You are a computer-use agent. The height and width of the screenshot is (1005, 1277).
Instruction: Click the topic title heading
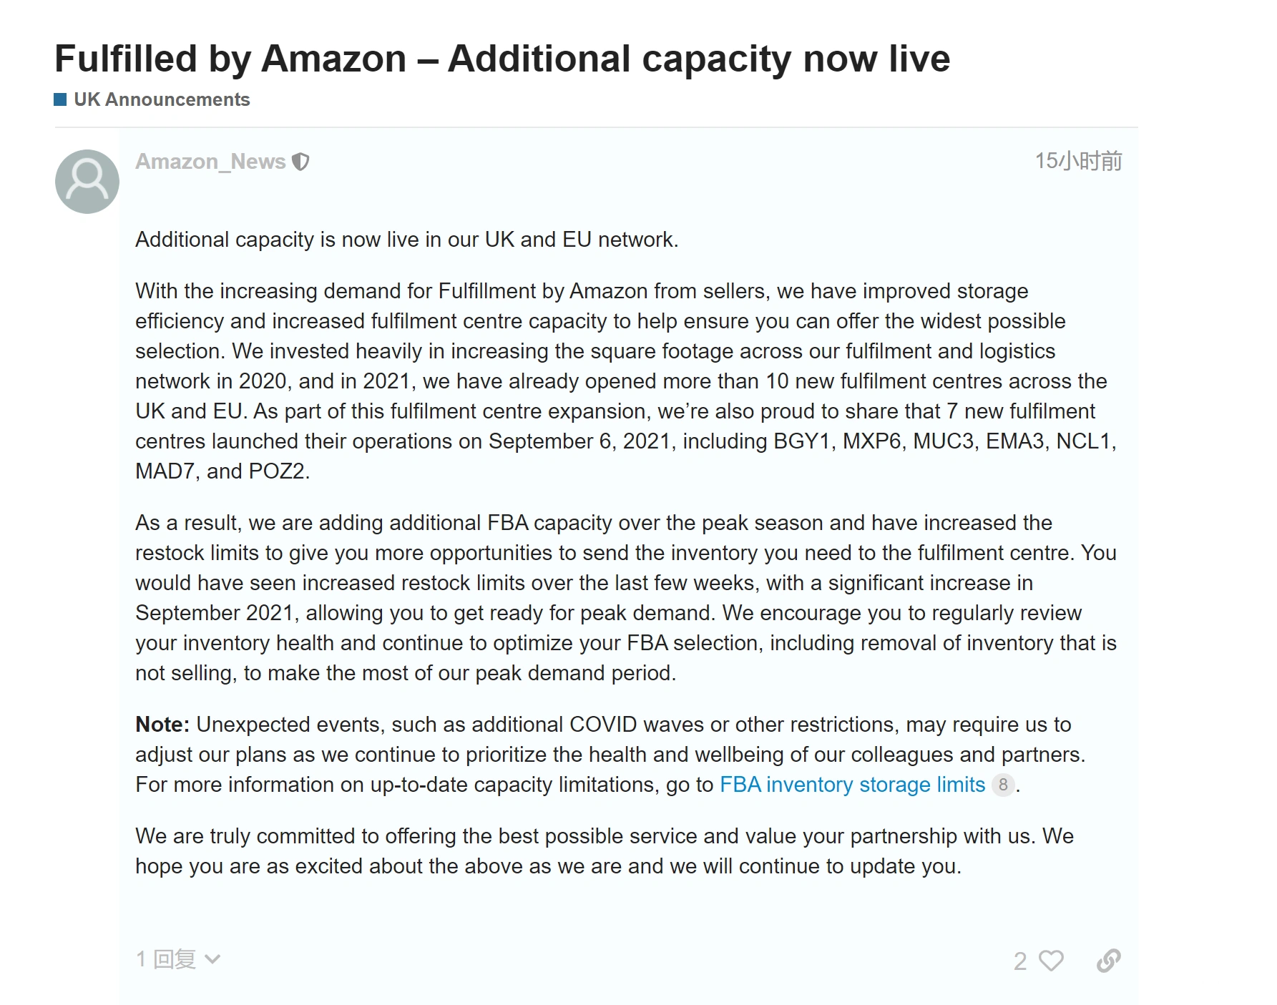(x=501, y=59)
